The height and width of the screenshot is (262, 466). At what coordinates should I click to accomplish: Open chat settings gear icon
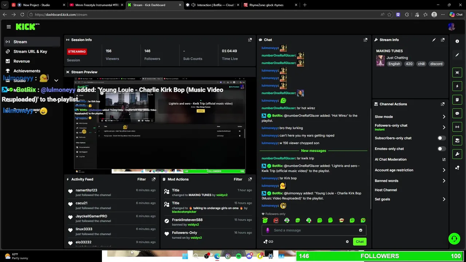tap(347, 242)
